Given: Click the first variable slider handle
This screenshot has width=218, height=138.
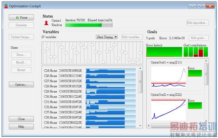Looking at the screenshot, I should click(44, 52).
